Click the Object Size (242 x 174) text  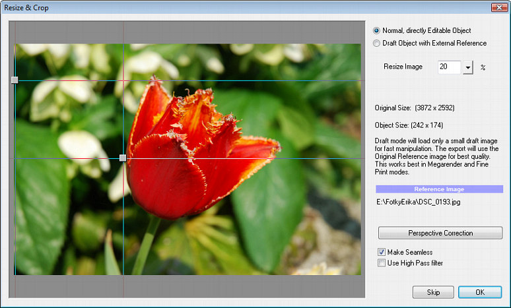click(409, 125)
